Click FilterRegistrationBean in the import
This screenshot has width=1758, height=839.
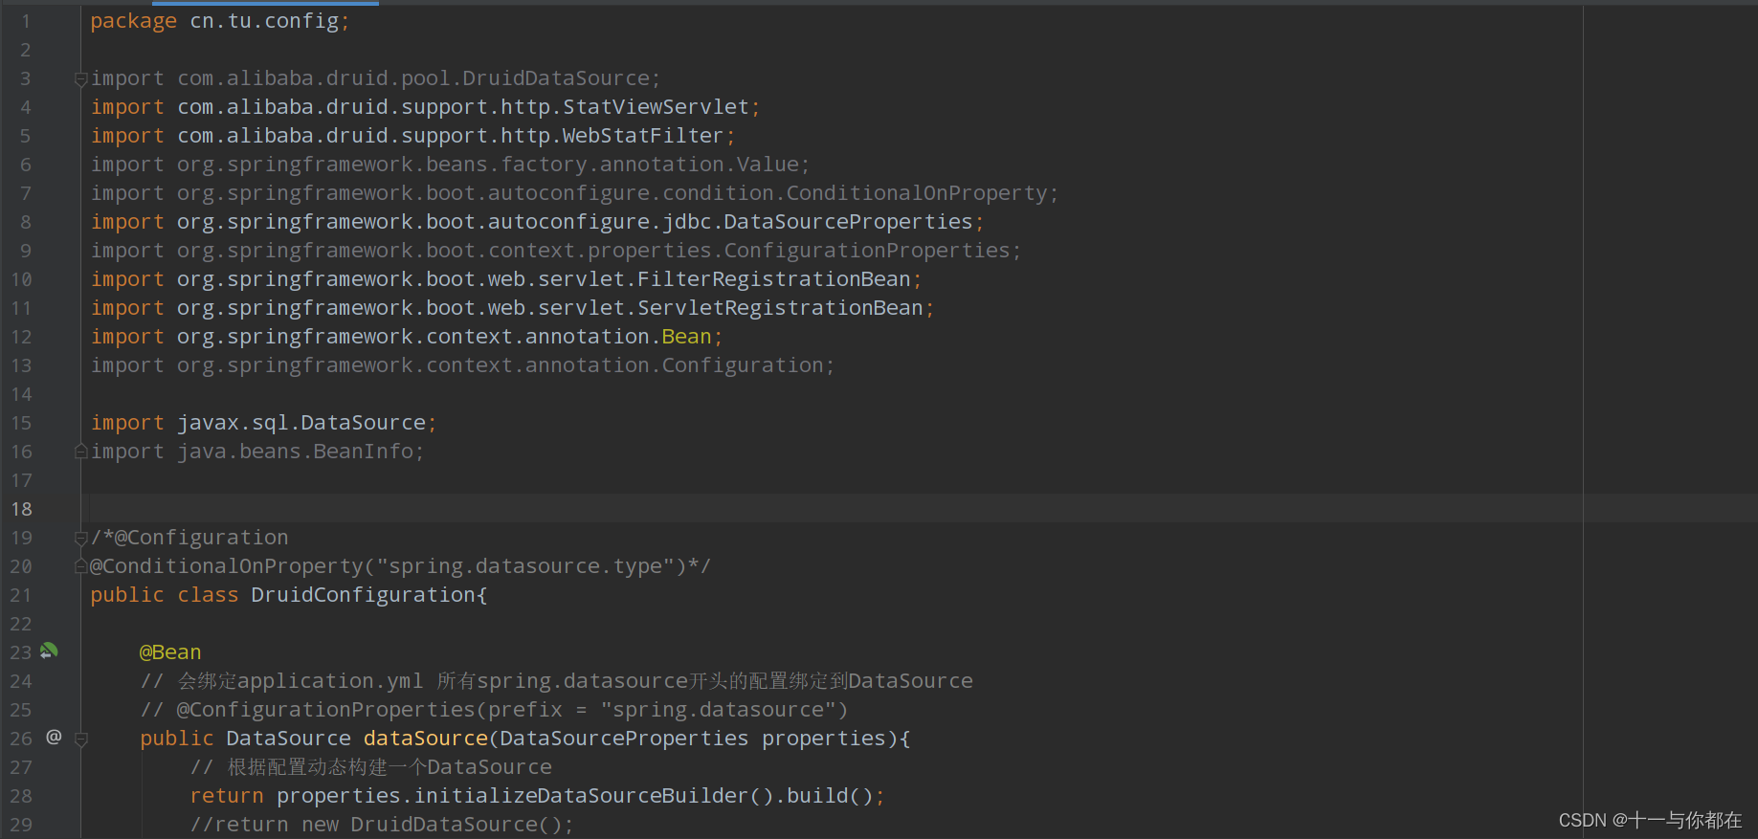pos(774,279)
